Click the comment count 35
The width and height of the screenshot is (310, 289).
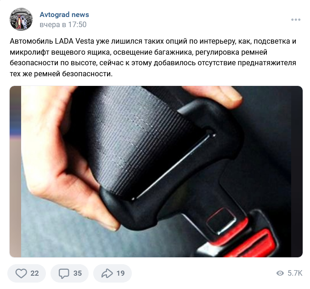(78, 273)
